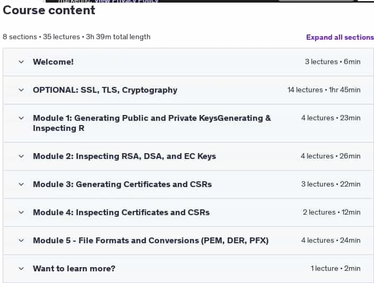
Task: Expand the Welcome! section chevron
Action: [21, 62]
